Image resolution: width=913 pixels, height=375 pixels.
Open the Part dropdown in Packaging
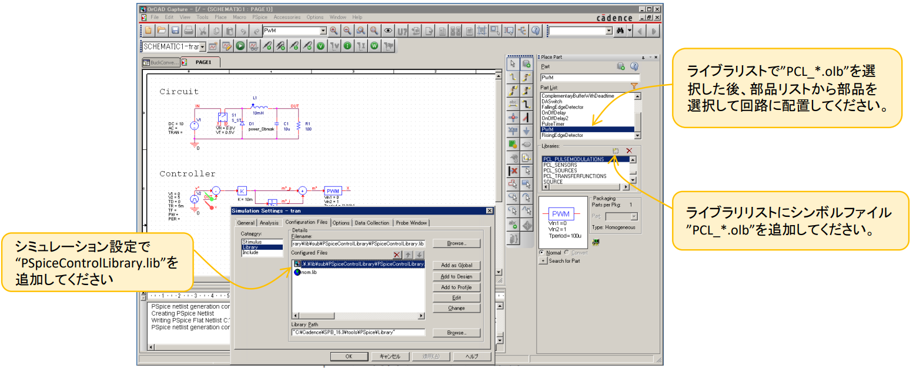click(x=633, y=216)
